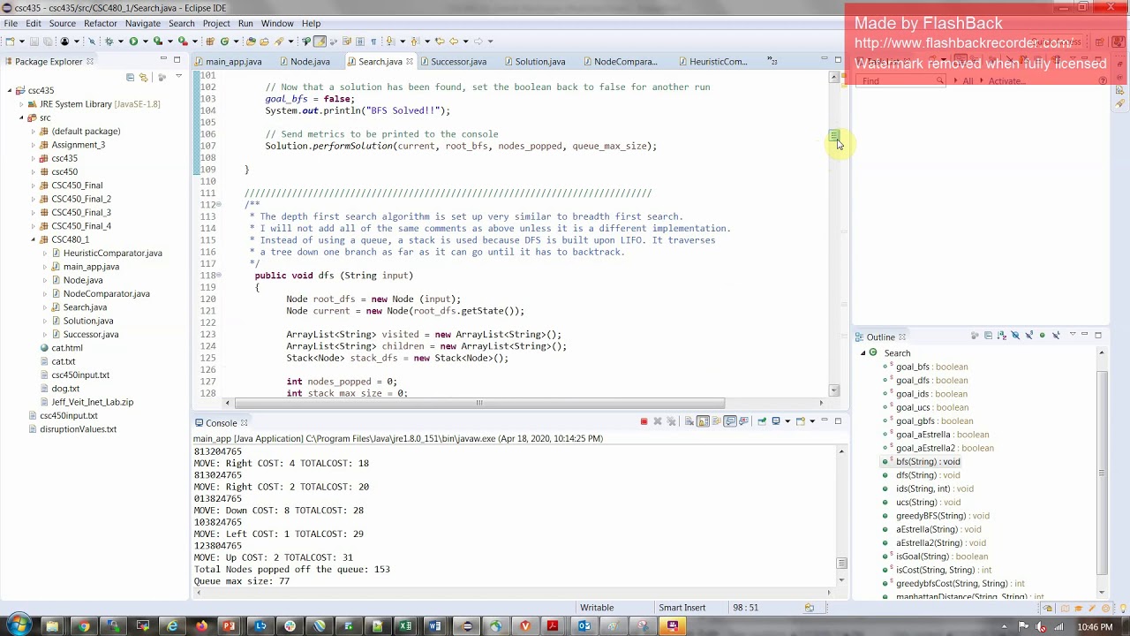Toggle Scroll Lock in Console toolbar
Screen dimensions: 1130x636
pyautogui.click(x=703, y=421)
